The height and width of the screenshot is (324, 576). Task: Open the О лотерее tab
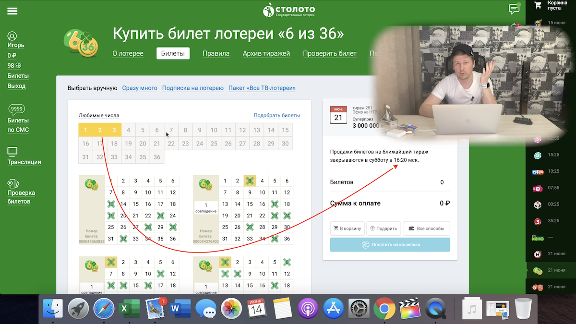(128, 53)
